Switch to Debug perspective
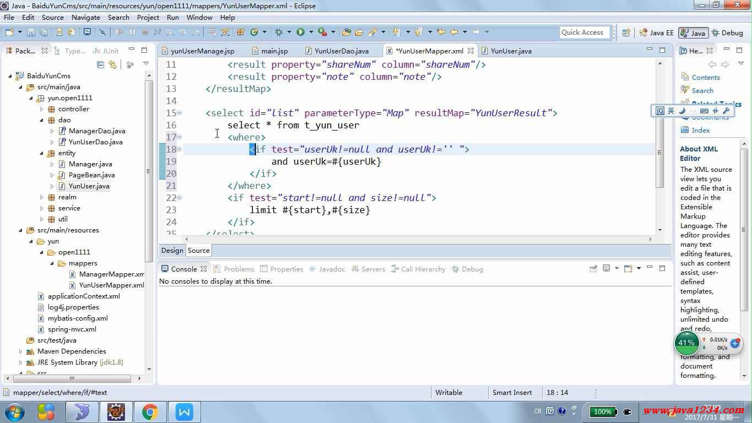 [x=728, y=32]
